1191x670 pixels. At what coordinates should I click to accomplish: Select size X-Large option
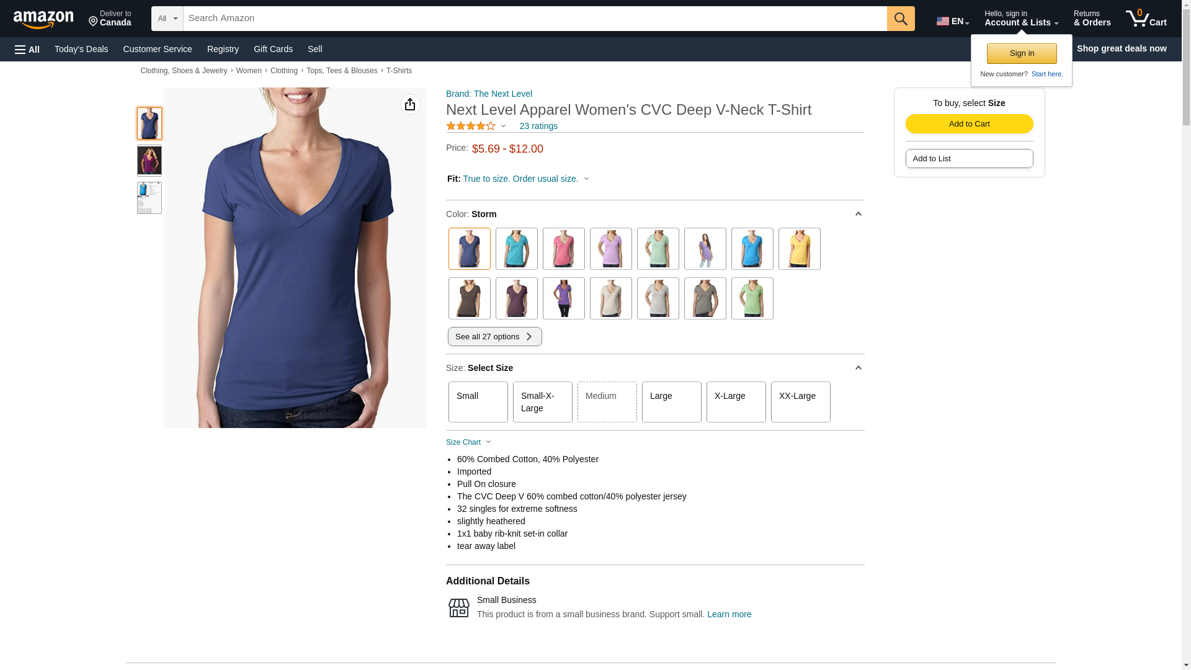tap(736, 402)
